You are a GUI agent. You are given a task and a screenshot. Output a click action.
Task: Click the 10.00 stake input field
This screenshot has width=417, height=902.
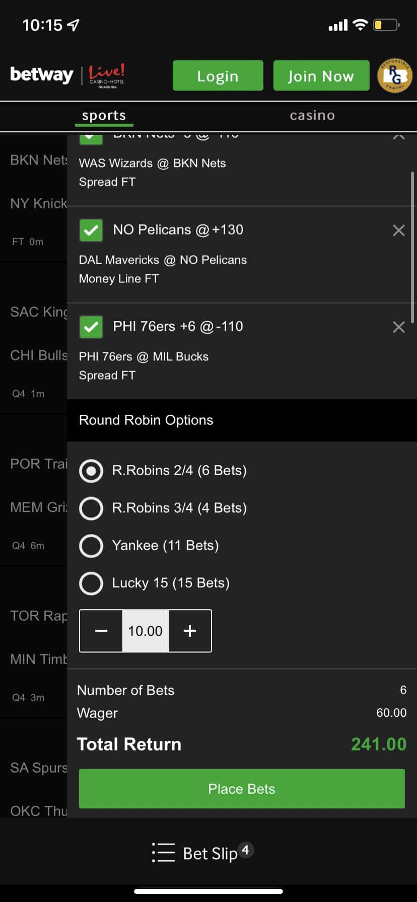tap(145, 631)
